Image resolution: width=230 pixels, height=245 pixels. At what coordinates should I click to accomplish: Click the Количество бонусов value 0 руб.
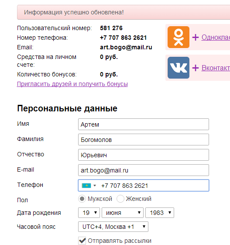(109, 74)
